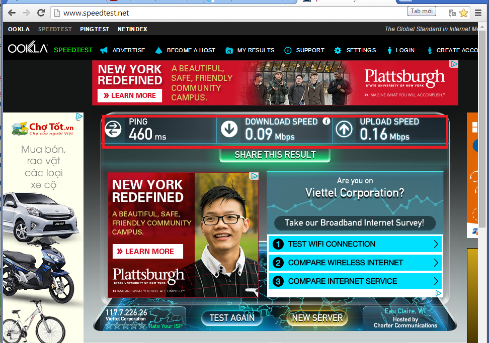Click AdChoices icon on top banner

tap(453, 64)
